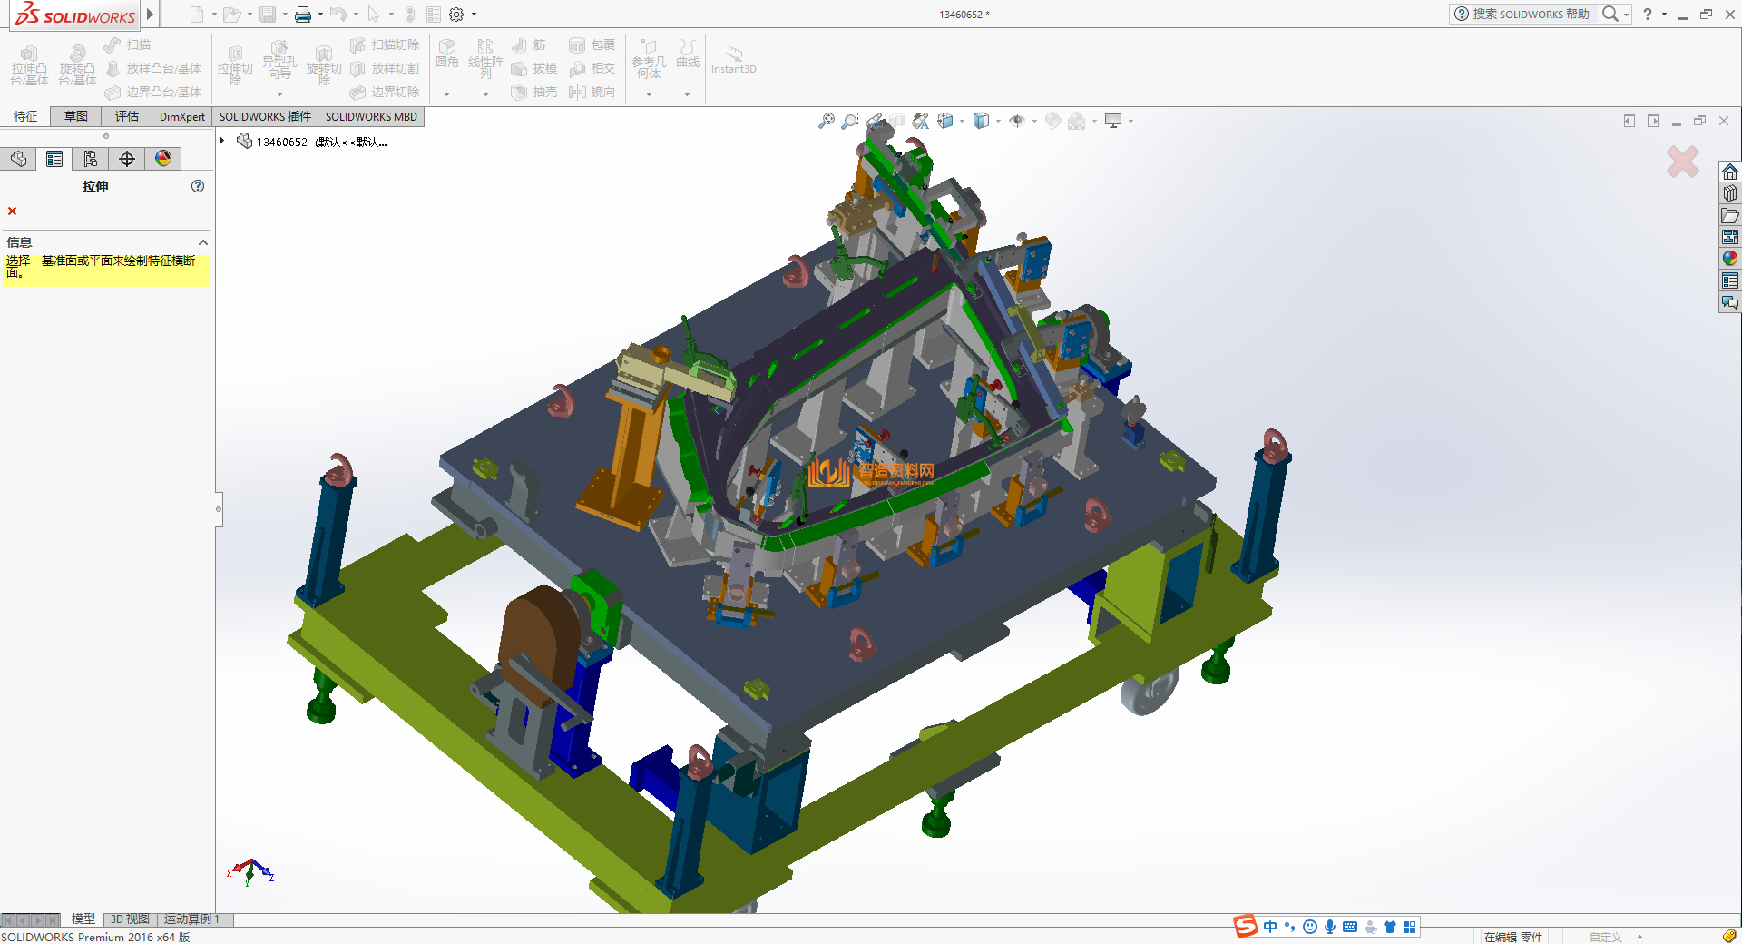
Task: Collapse the 信息 section chevron
Action: pyautogui.click(x=203, y=242)
